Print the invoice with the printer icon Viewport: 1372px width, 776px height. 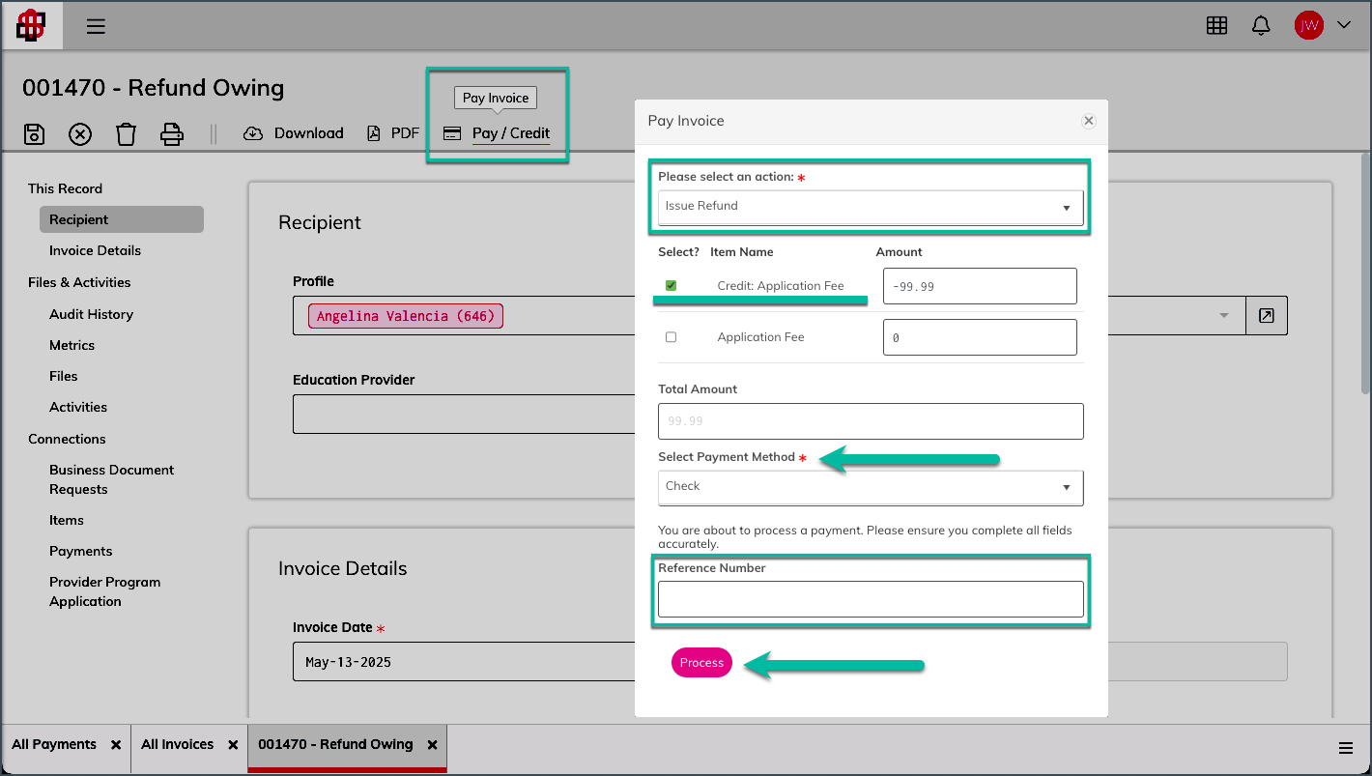pos(172,133)
